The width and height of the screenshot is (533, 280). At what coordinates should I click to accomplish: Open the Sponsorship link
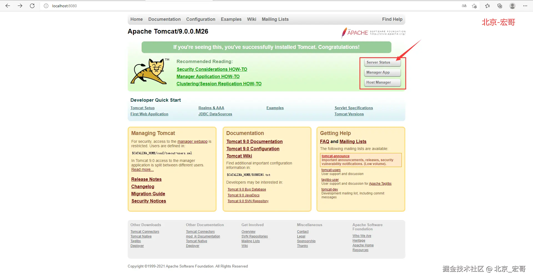point(306,241)
